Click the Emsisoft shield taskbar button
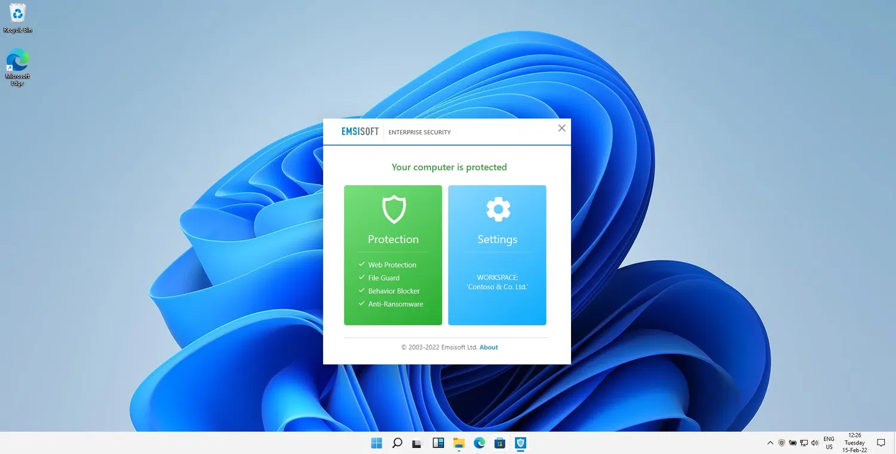The image size is (896, 454). 520,443
